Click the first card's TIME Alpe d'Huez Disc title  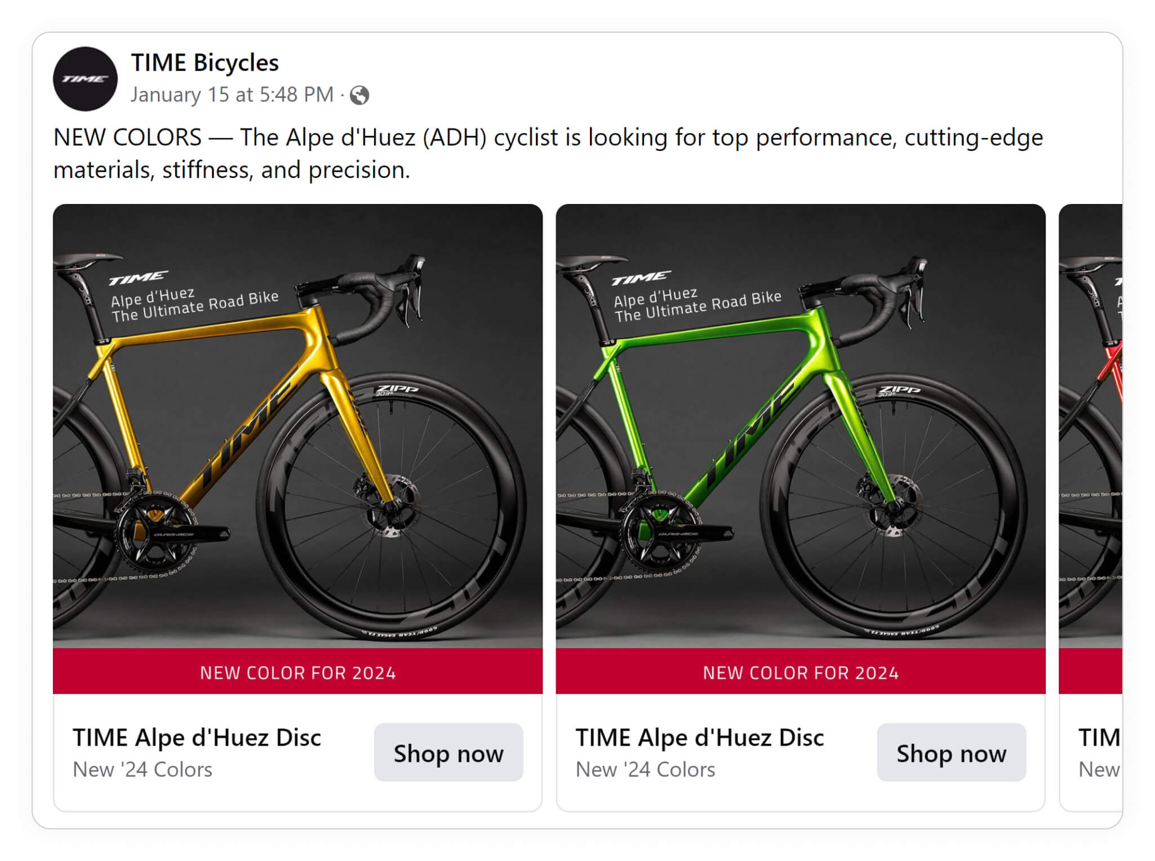197,738
